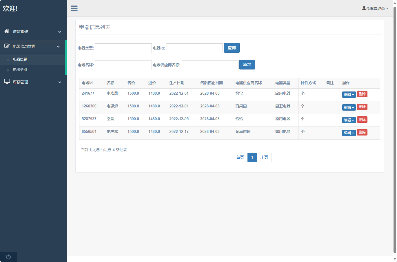The height and width of the screenshot is (262, 397).
Task: Click the user icon beside 仓库管理员
Action: point(364,8)
